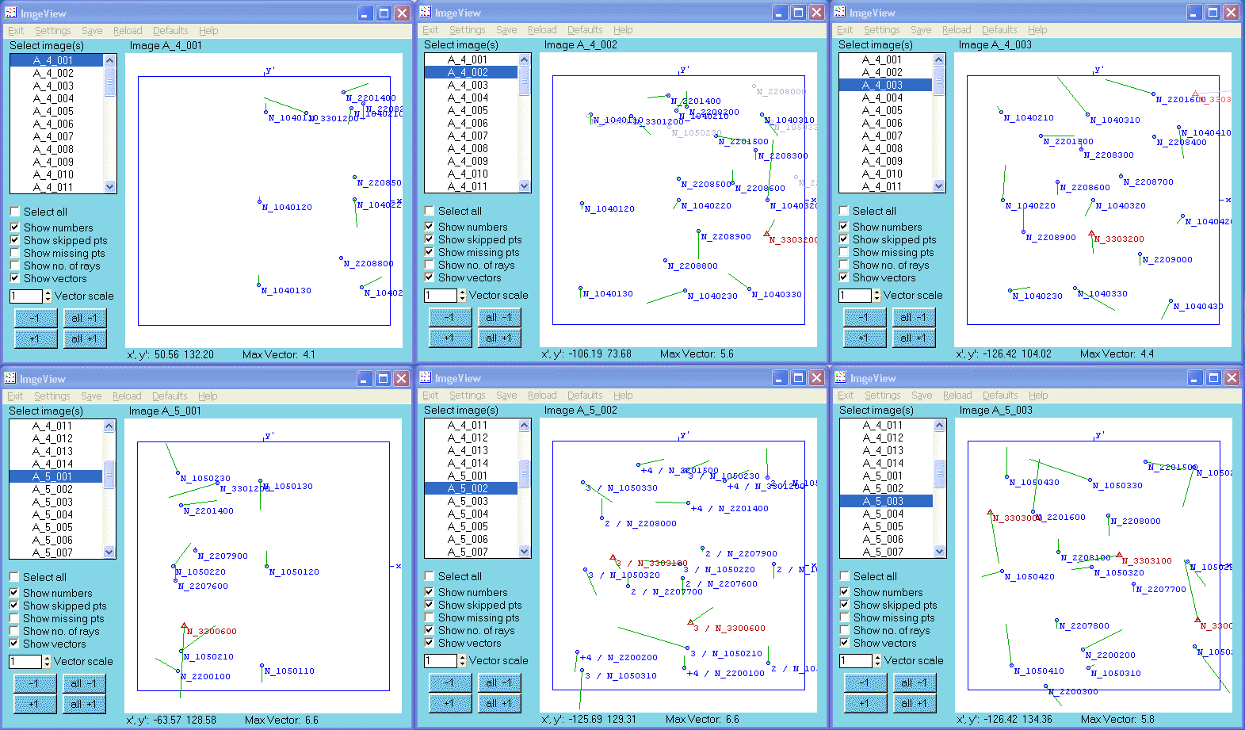Click point label N_2208900 in A_4_002 window
1245x730 pixels.
[x=727, y=236]
